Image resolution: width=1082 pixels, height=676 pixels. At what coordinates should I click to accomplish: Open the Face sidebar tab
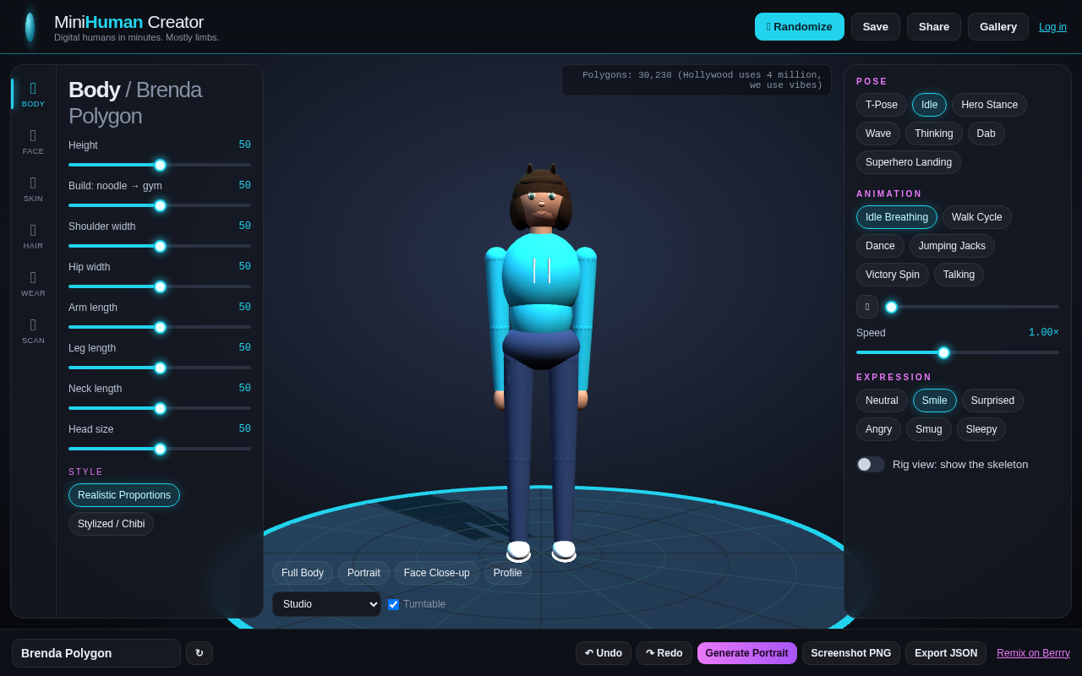[33, 141]
